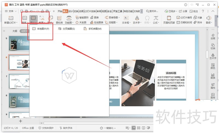The height and width of the screenshot is (133, 219).
Task: Switch to Reading view in status bar
Action: [x=143, y=128]
